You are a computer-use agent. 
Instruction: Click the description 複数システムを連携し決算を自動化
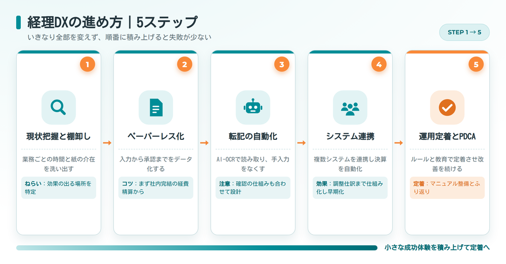pyautogui.click(x=350, y=164)
